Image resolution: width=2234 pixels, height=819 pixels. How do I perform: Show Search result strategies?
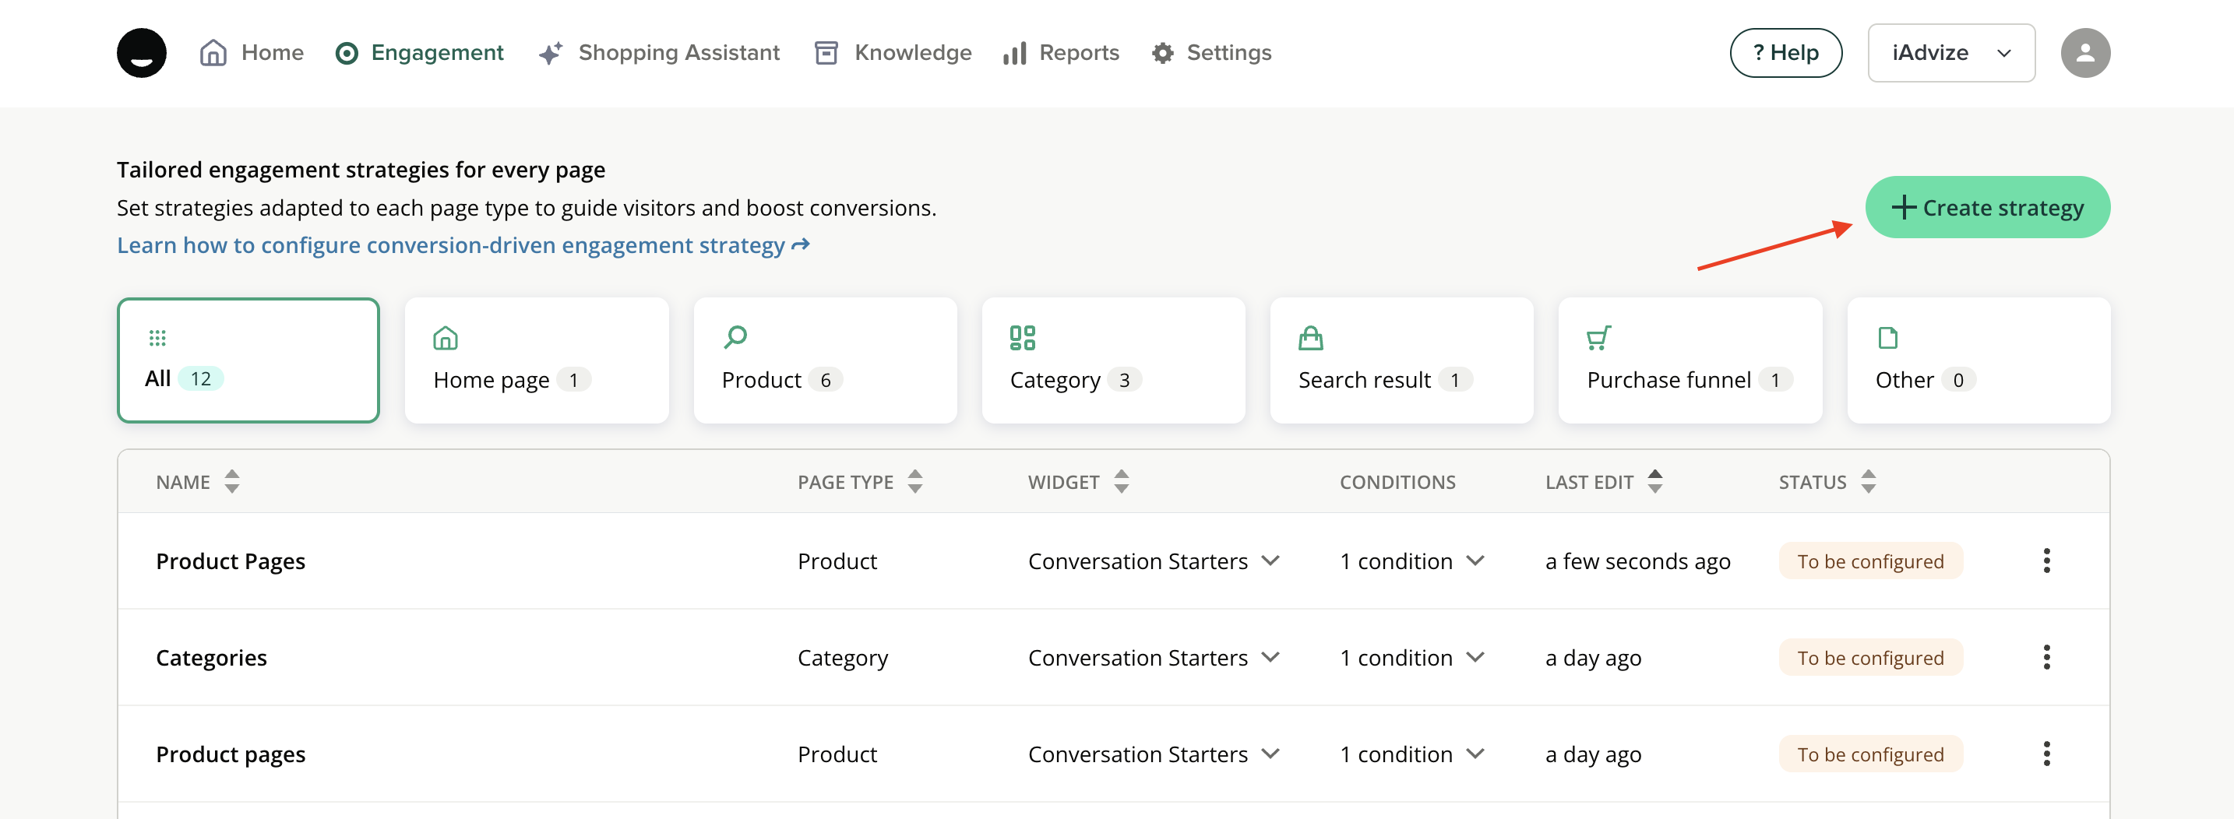click(1401, 360)
